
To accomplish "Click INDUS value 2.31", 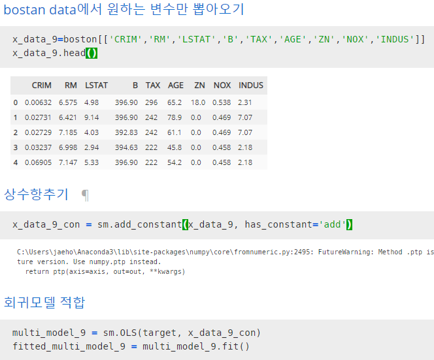I will (x=245, y=102).
